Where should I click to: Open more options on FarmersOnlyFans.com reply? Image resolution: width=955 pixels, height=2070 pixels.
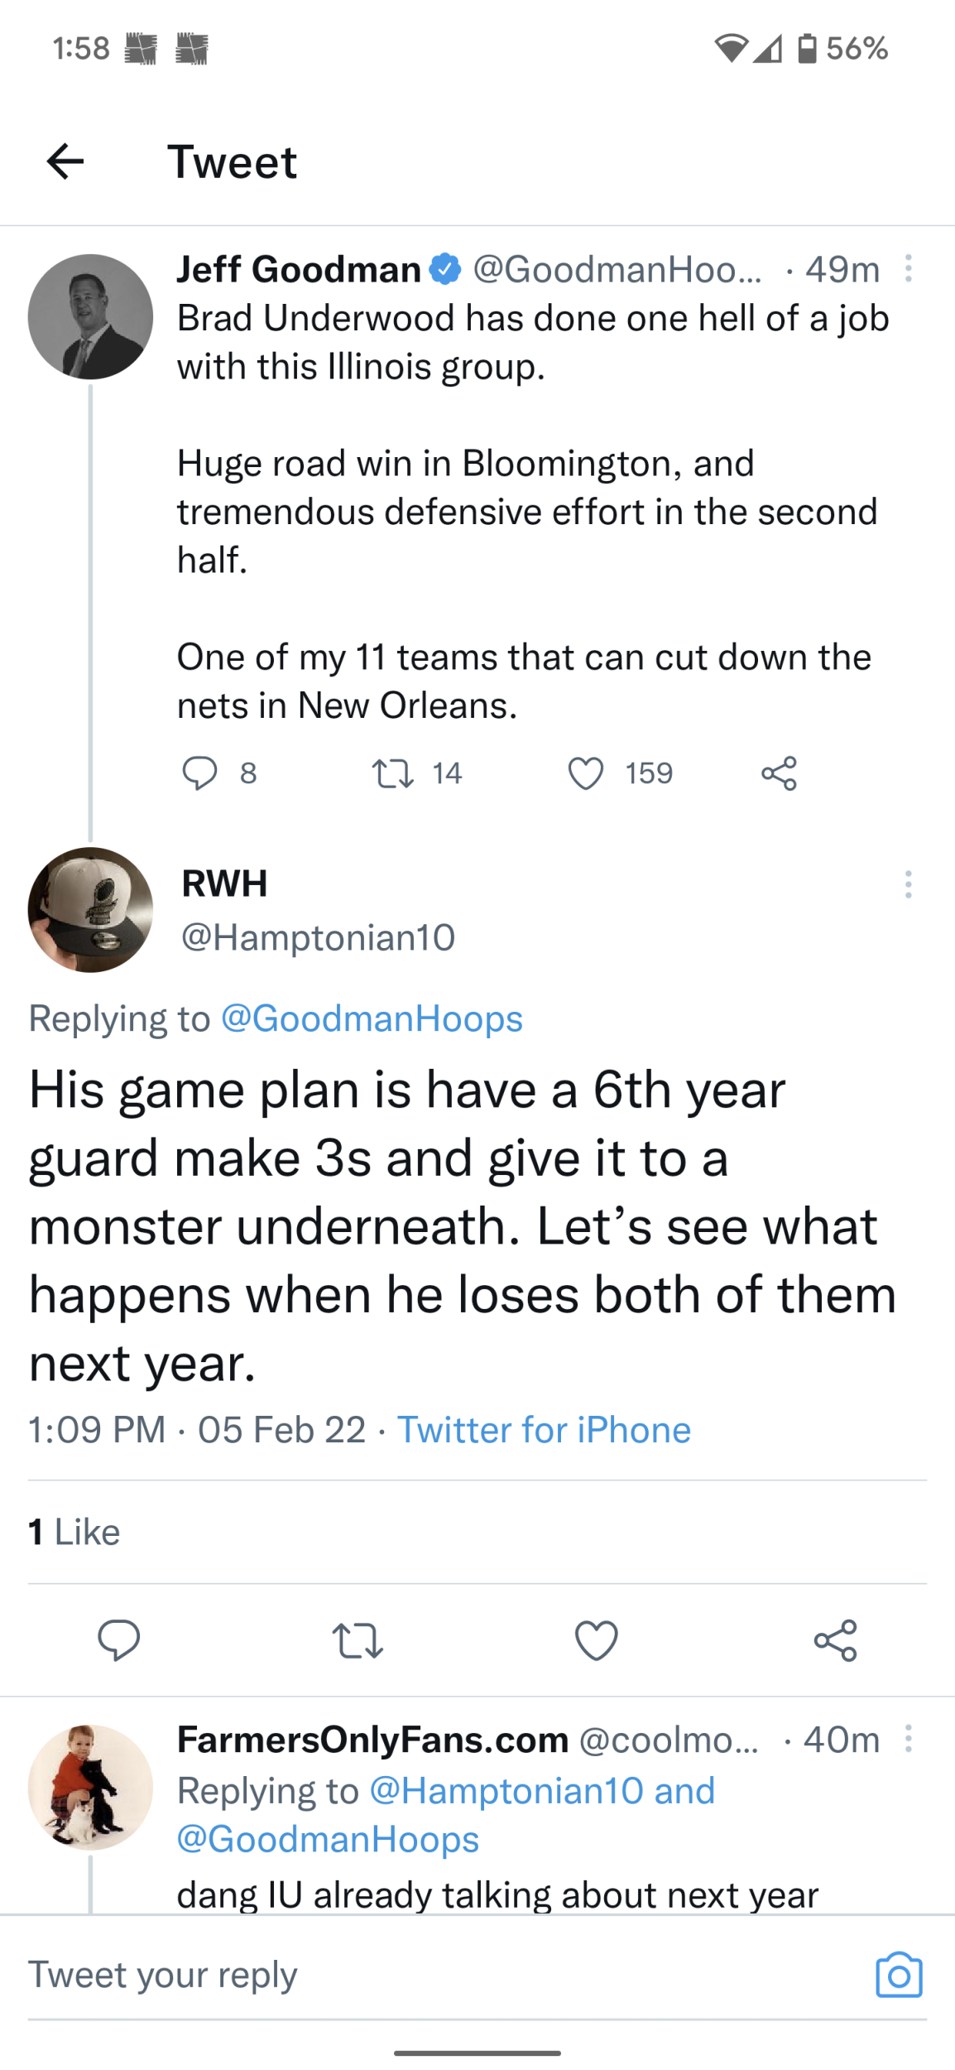[x=908, y=1739]
